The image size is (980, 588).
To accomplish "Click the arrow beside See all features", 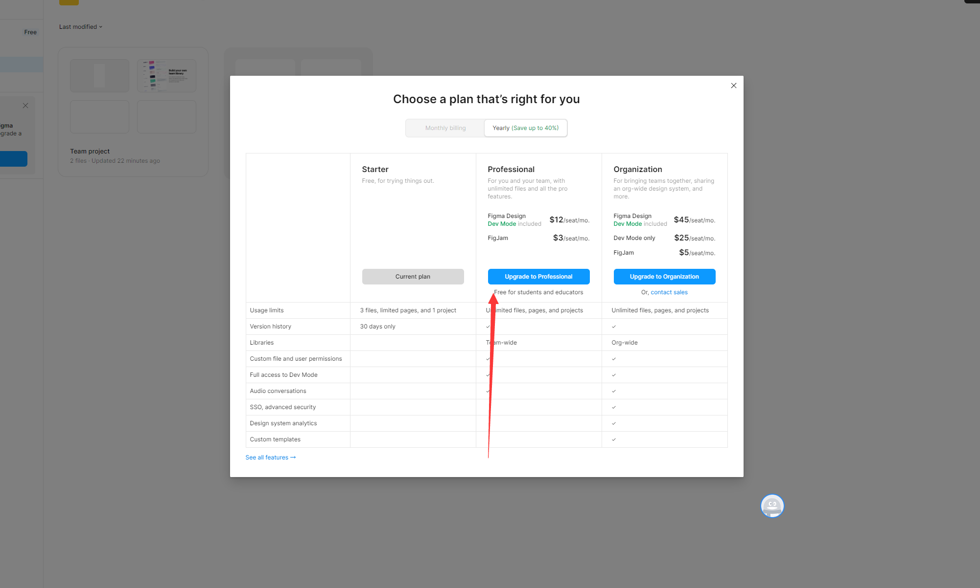I will click(293, 457).
